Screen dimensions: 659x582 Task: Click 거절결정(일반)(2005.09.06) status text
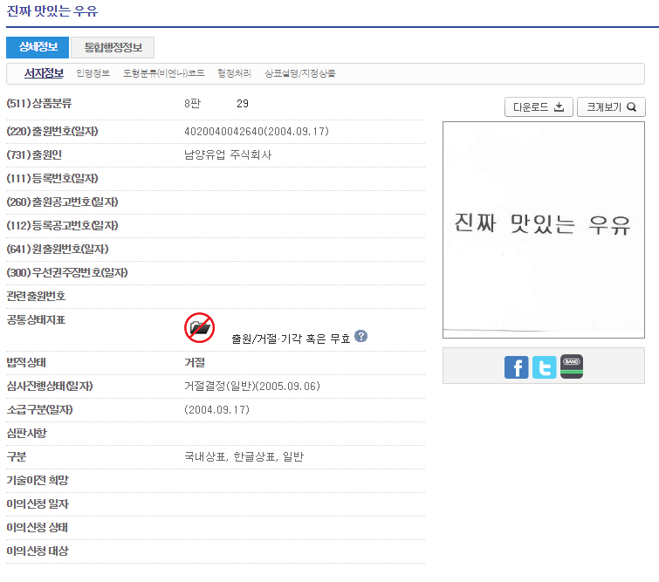point(252,387)
